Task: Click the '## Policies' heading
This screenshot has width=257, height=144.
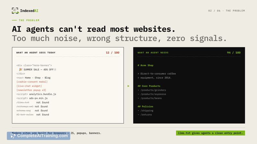Action: 146,107
